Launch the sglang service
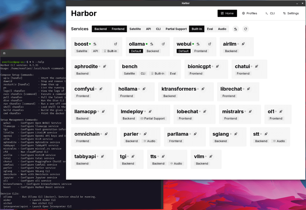This screenshot has height=210, width=306. [236, 134]
